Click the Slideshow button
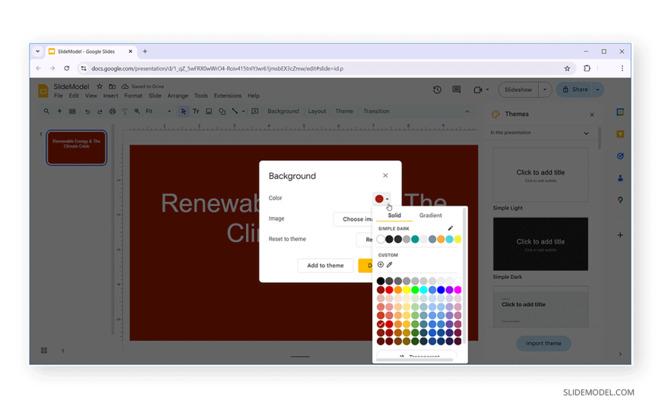This screenshot has height=409, width=661. (x=518, y=90)
